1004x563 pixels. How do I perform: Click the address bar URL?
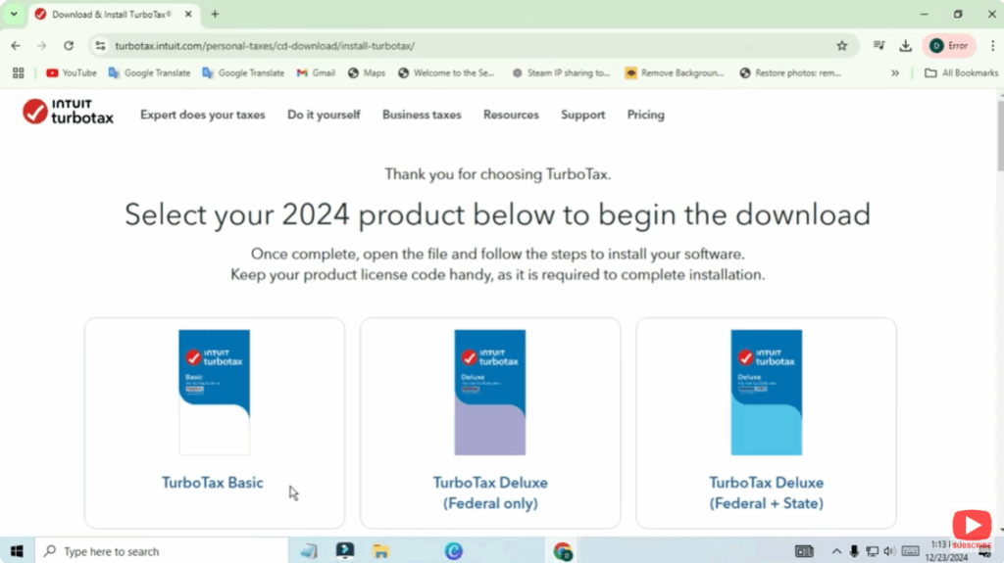(265, 45)
